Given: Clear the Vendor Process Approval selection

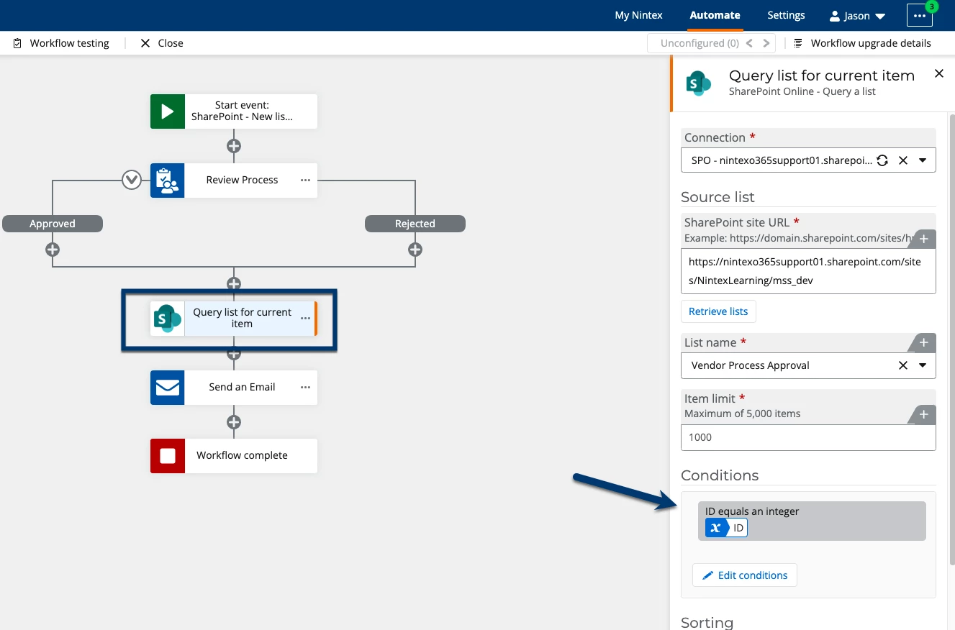Looking at the screenshot, I should point(903,365).
